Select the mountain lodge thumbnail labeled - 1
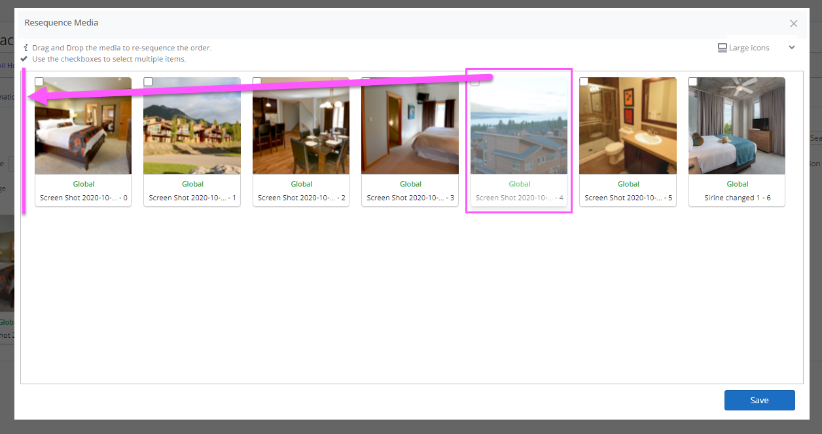The width and height of the screenshot is (822, 434). pyautogui.click(x=192, y=126)
